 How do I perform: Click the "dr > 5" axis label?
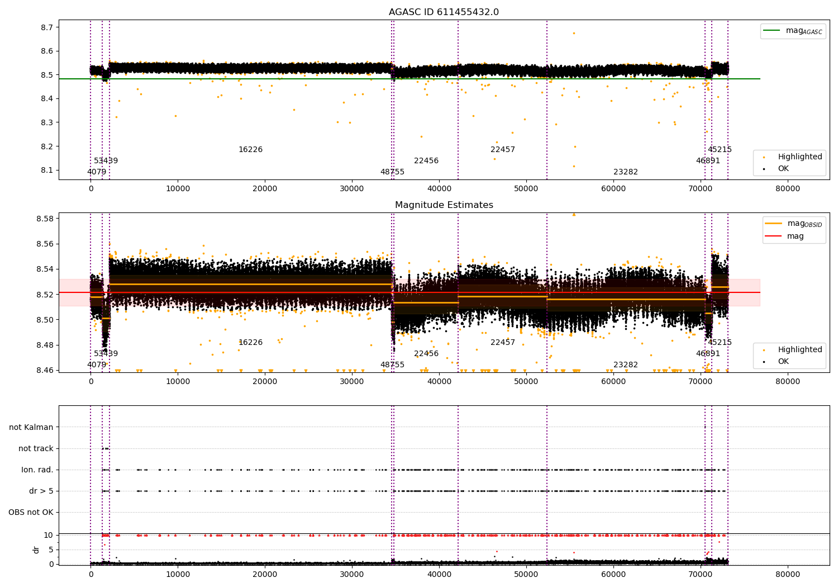(41, 491)
